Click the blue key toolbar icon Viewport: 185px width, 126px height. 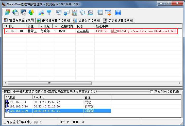49,13
